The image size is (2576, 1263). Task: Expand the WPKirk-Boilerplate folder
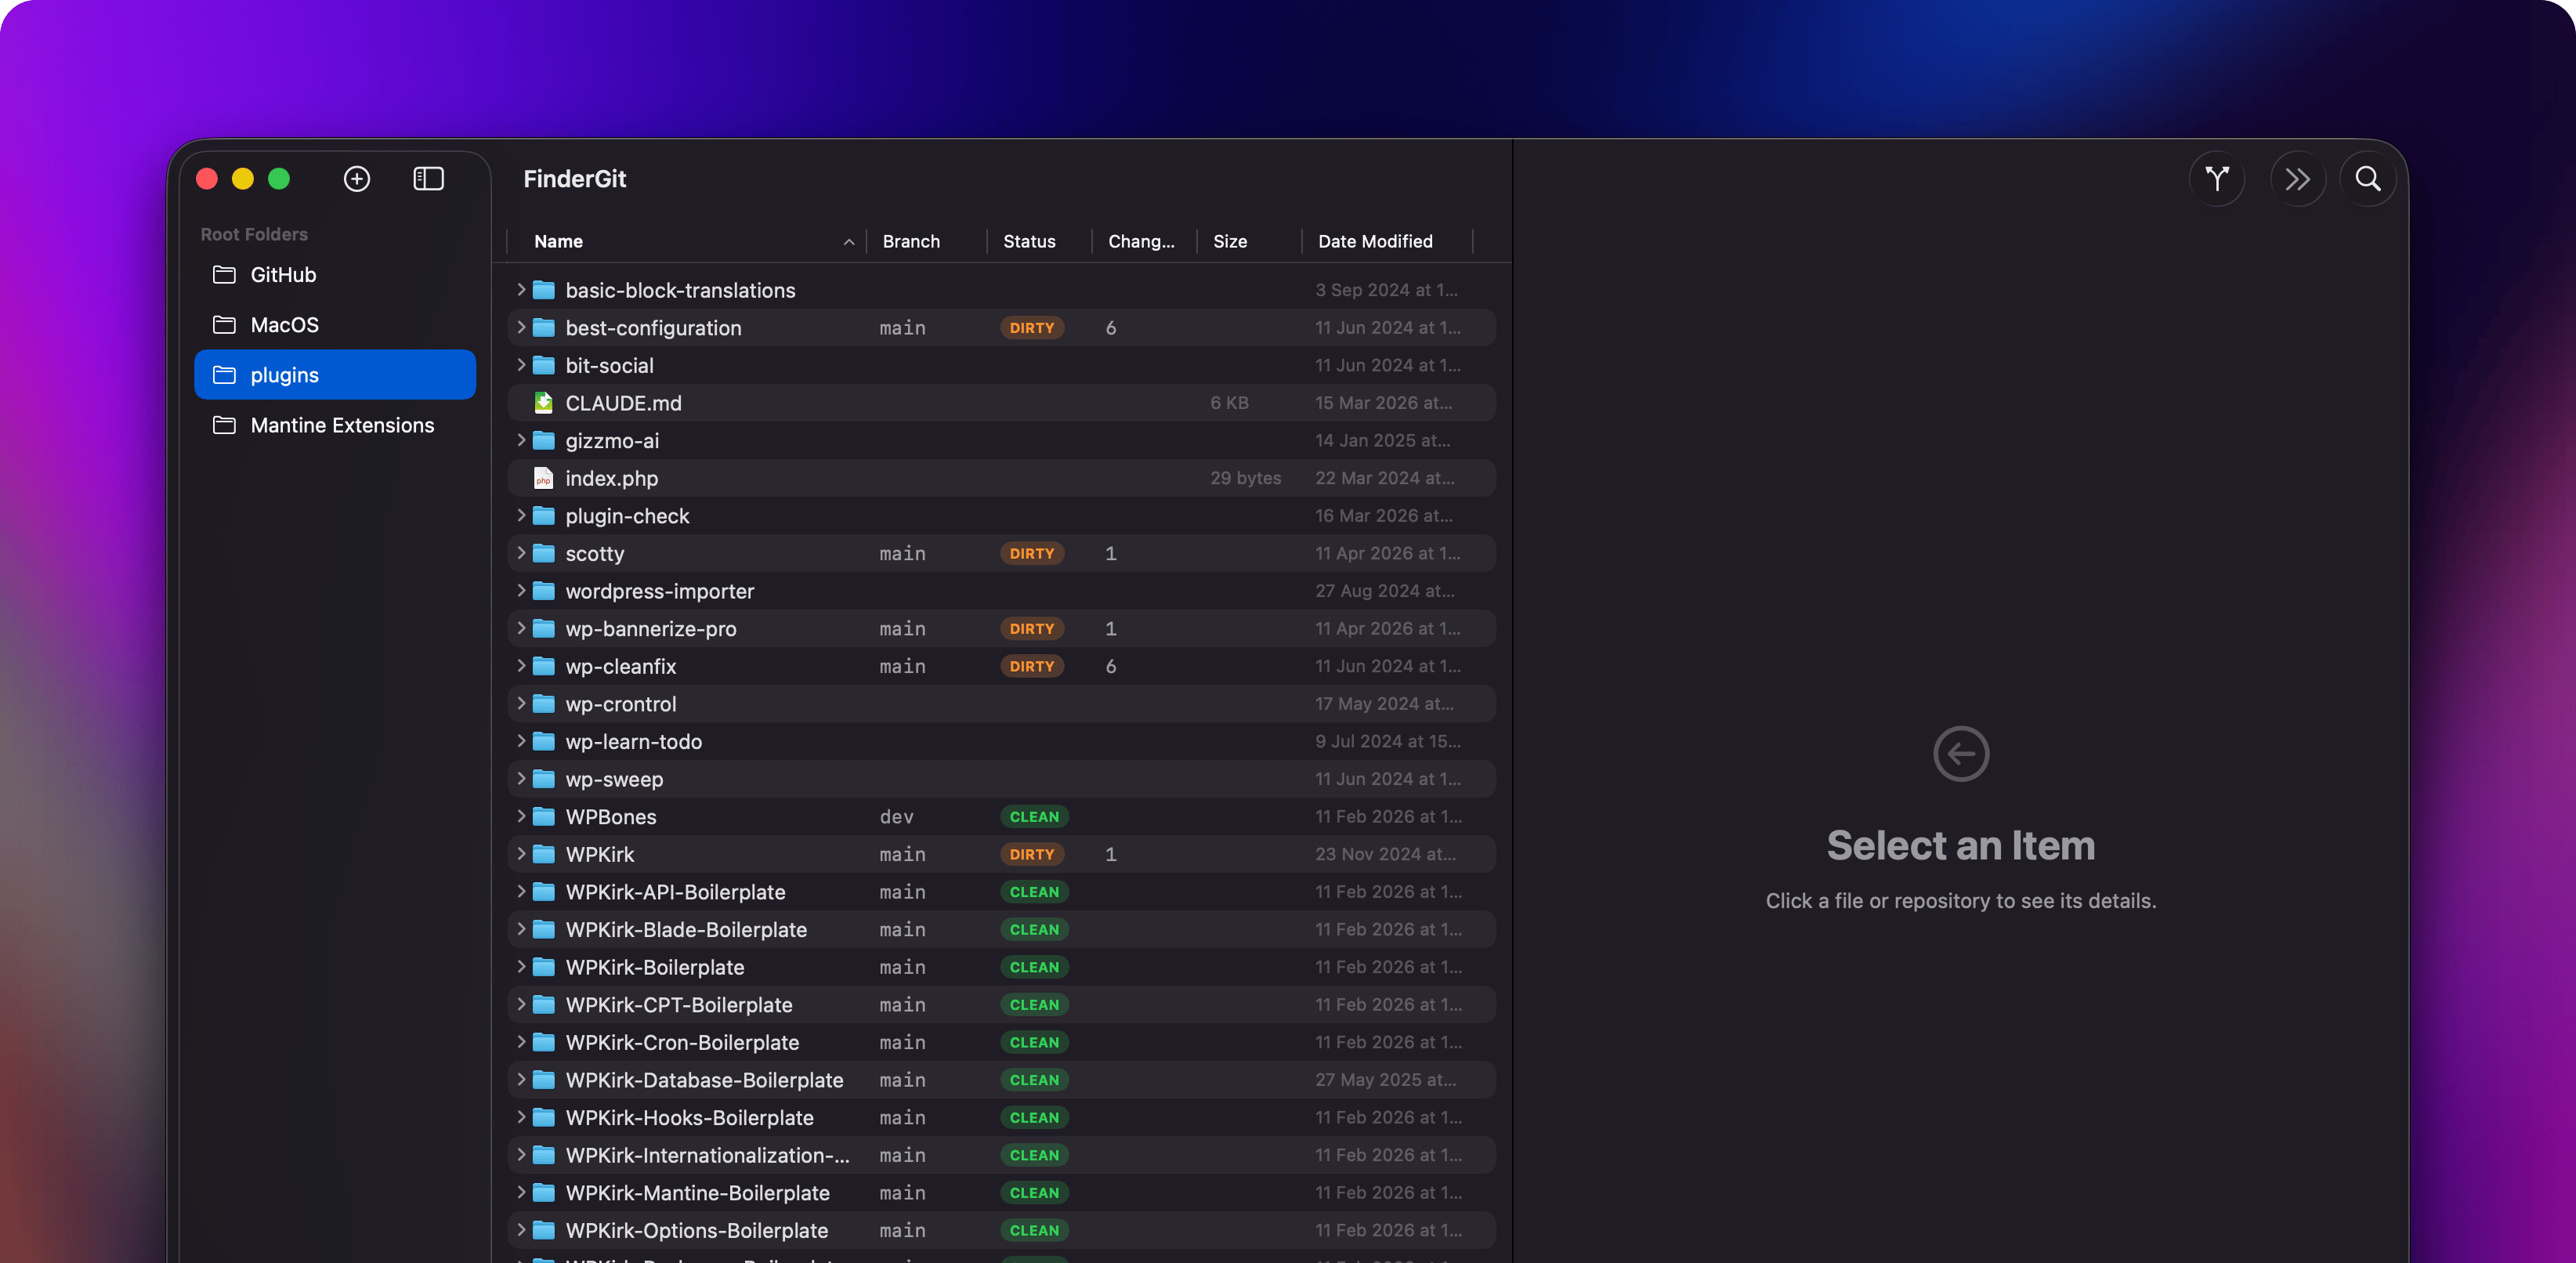coord(521,967)
